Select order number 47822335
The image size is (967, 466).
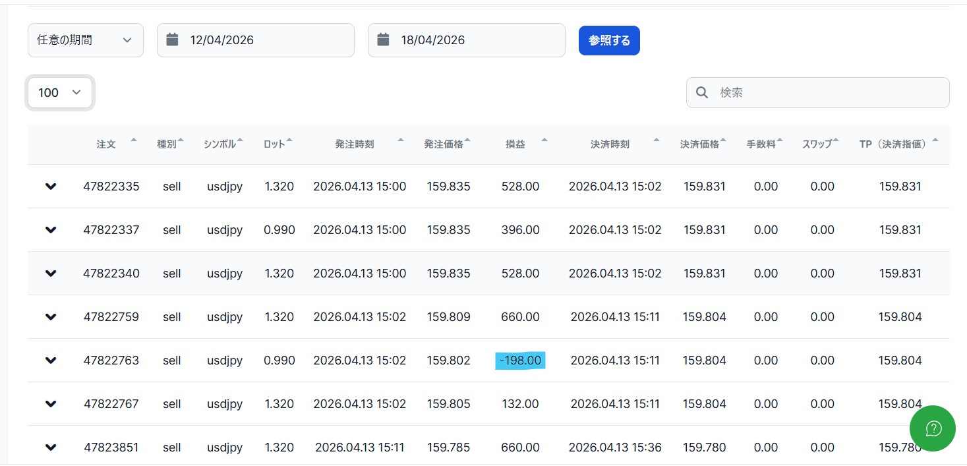(111, 187)
